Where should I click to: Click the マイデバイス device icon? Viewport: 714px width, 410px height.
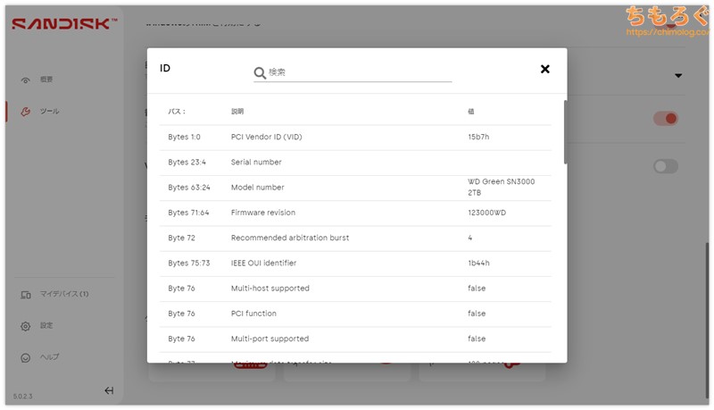(25, 294)
